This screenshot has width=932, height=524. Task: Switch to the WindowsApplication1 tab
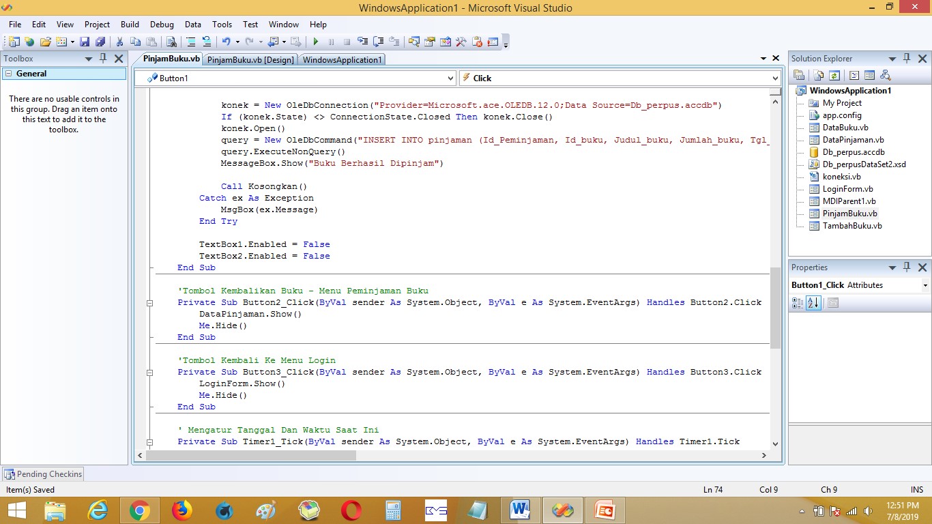tap(342, 60)
